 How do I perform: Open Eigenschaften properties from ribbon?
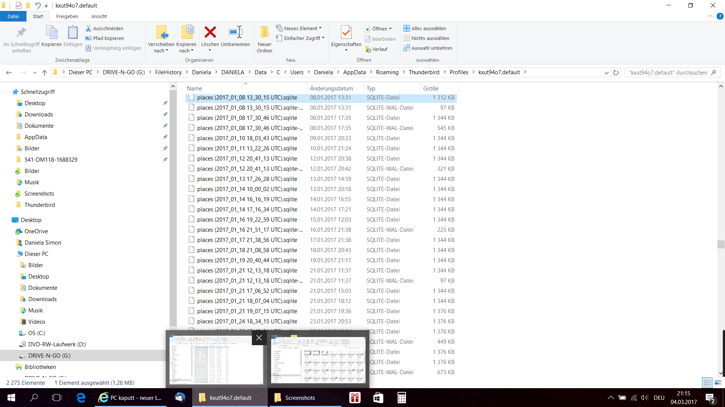(x=346, y=33)
